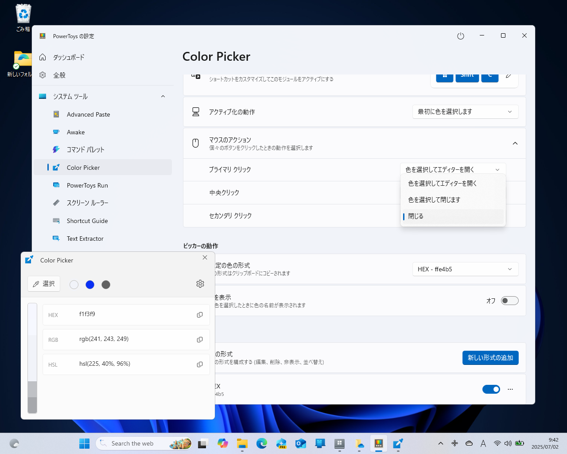This screenshot has width=567, height=454.
Task: Open settings gear in Color Picker editor
Action: 200,284
